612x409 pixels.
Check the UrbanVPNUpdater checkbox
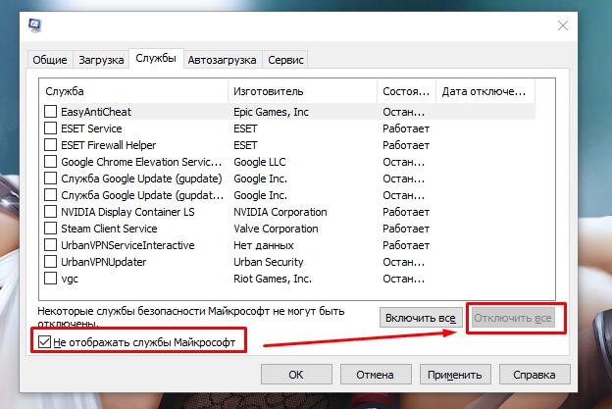click(50, 262)
